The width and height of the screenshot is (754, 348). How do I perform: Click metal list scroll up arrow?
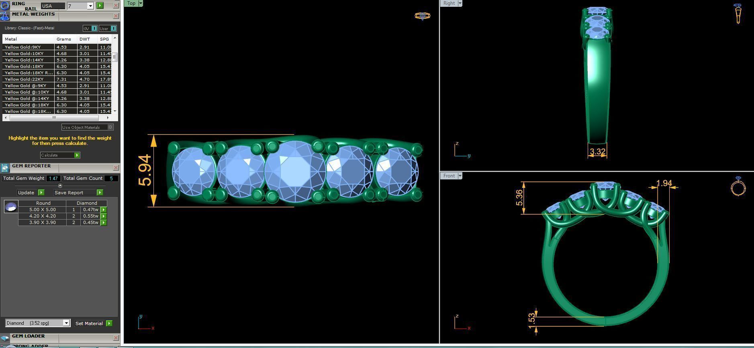(115, 38)
